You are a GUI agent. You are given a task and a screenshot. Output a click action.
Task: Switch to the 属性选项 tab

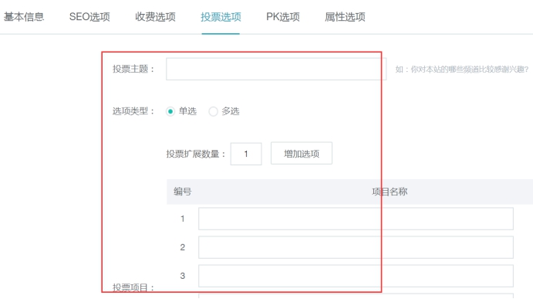[345, 17]
